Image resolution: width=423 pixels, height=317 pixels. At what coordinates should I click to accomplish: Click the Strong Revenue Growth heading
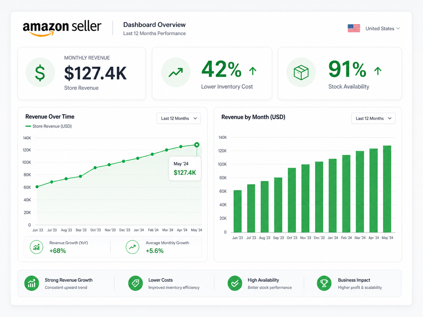click(x=69, y=280)
